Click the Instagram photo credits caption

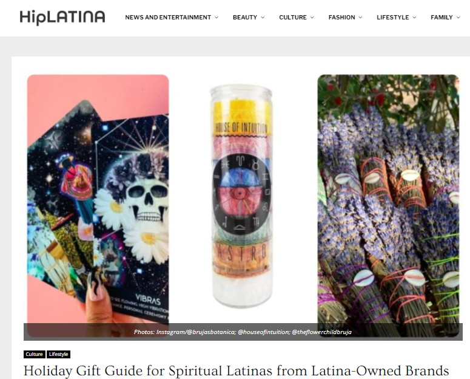pos(243,332)
